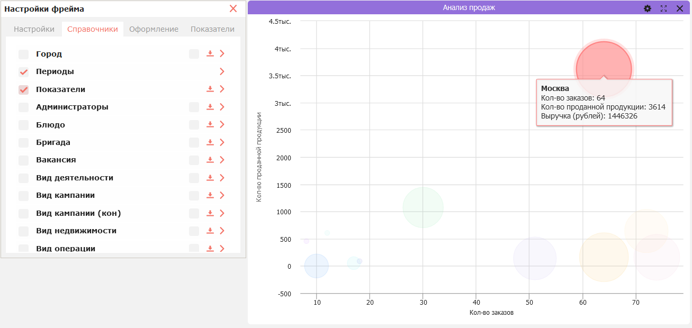
Task: Click the download icon beside Вакансия
Action: pyautogui.click(x=210, y=160)
